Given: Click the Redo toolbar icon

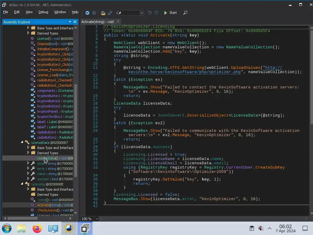Looking at the screenshot, I should pos(156,13).
